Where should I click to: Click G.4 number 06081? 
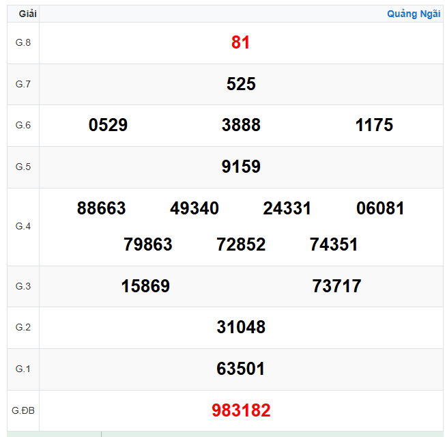tap(380, 208)
